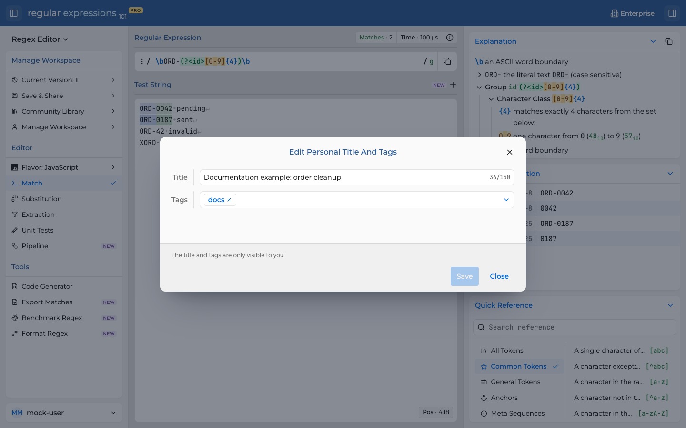686x428 pixels.
Task: Add a new test string with plus icon
Action: click(453, 85)
